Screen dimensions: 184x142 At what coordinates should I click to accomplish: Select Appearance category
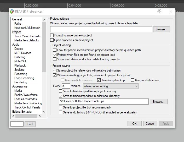20,86
